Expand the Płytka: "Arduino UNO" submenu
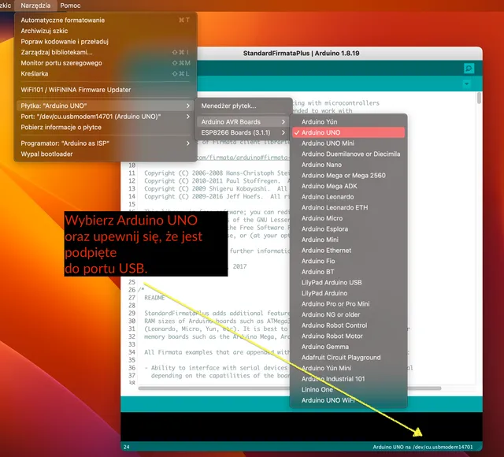504x457 pixels. 106,106
